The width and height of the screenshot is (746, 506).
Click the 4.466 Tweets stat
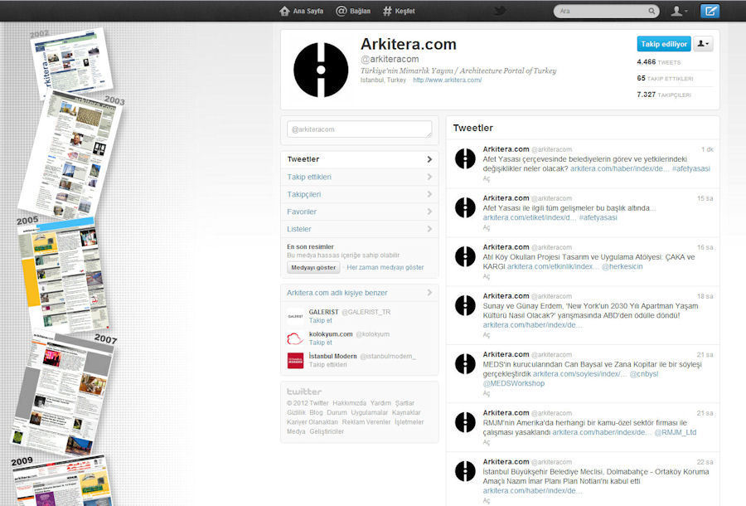(659, 62)
